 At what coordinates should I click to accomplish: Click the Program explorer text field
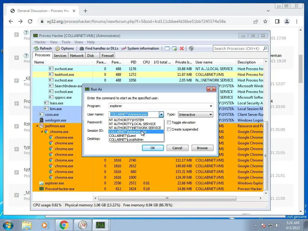click(x=158, y=106)
